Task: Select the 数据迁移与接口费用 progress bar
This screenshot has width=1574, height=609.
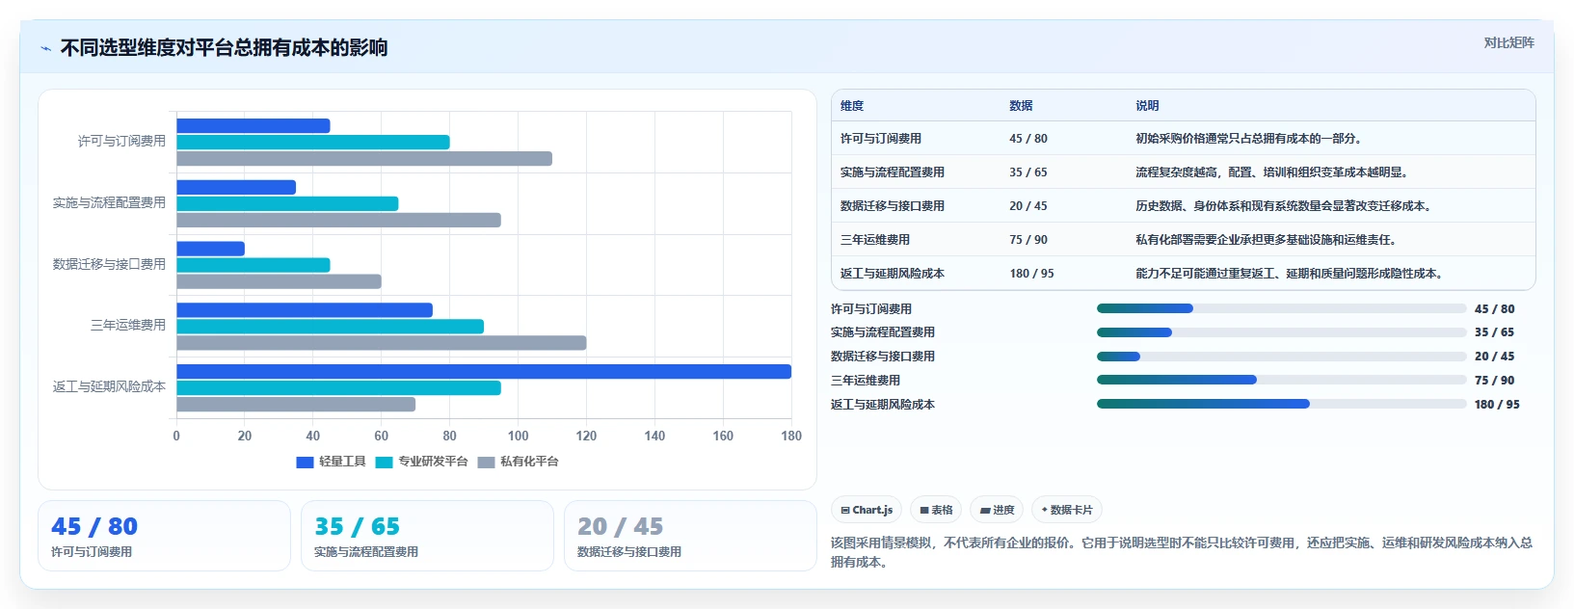Action: (x=1281, y=357)
